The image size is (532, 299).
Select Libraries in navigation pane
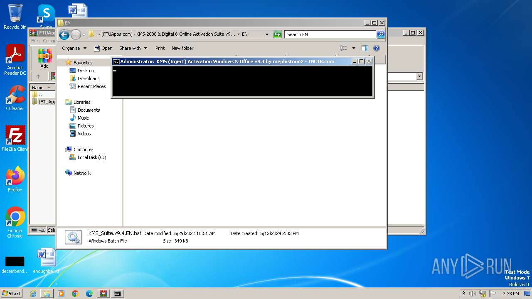78,102
